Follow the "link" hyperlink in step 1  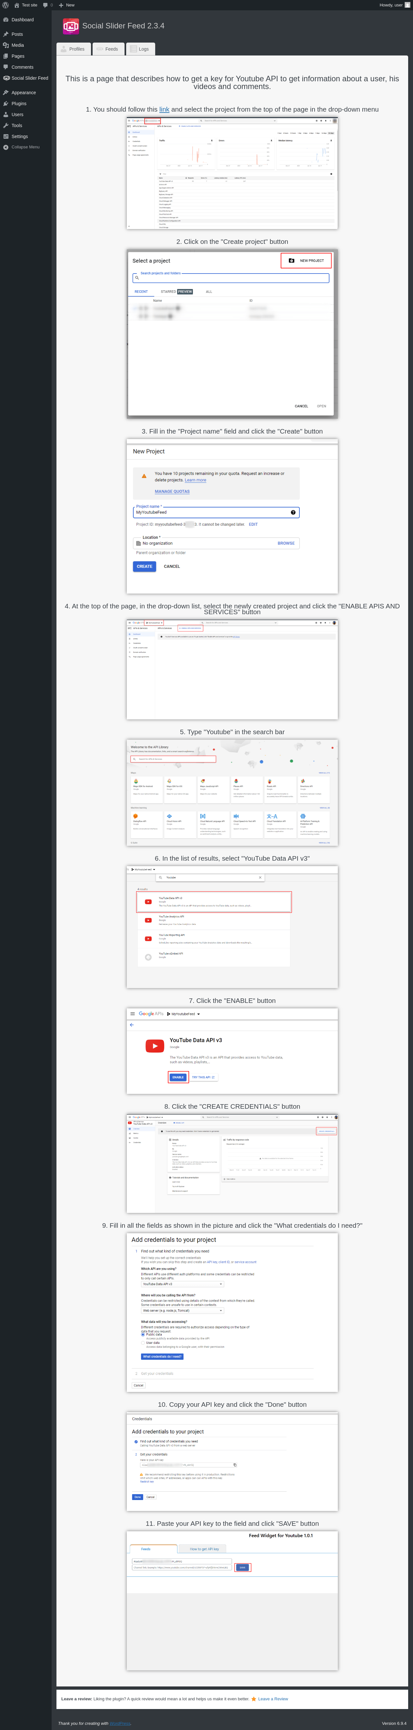click(x=164, y=109)
